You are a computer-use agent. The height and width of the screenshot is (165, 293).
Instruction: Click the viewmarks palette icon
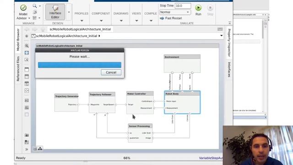tap(27, 142)
